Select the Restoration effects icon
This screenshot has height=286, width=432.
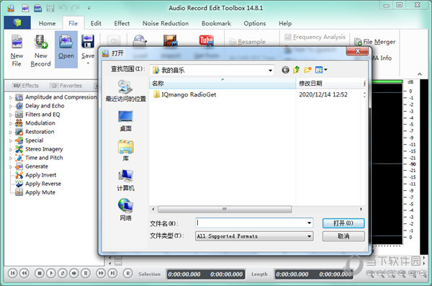coord(19,132)
